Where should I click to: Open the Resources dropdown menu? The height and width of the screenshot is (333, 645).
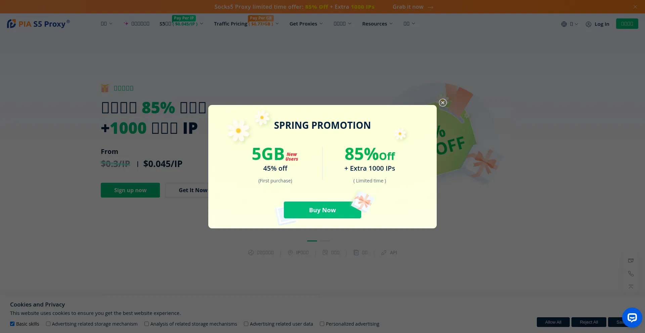pos(377,24)
